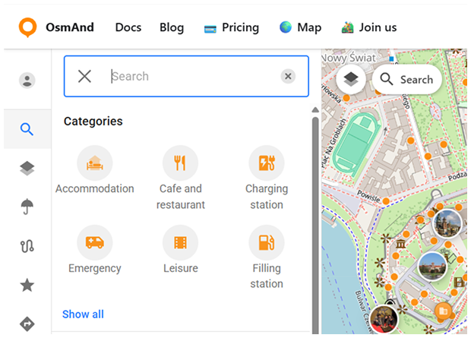Click the Show all categories link
The width and height of the screenshot is (471, 338).
point(83,314)
